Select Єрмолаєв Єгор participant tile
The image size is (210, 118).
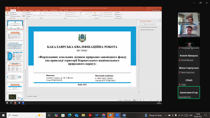[189, 92]
